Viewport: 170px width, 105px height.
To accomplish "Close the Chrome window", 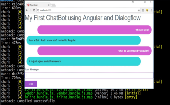I will click(150, 2).
